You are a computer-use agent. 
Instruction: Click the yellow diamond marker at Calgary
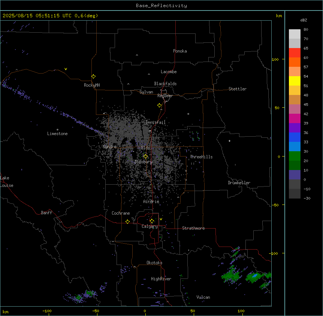click(152, 221)
